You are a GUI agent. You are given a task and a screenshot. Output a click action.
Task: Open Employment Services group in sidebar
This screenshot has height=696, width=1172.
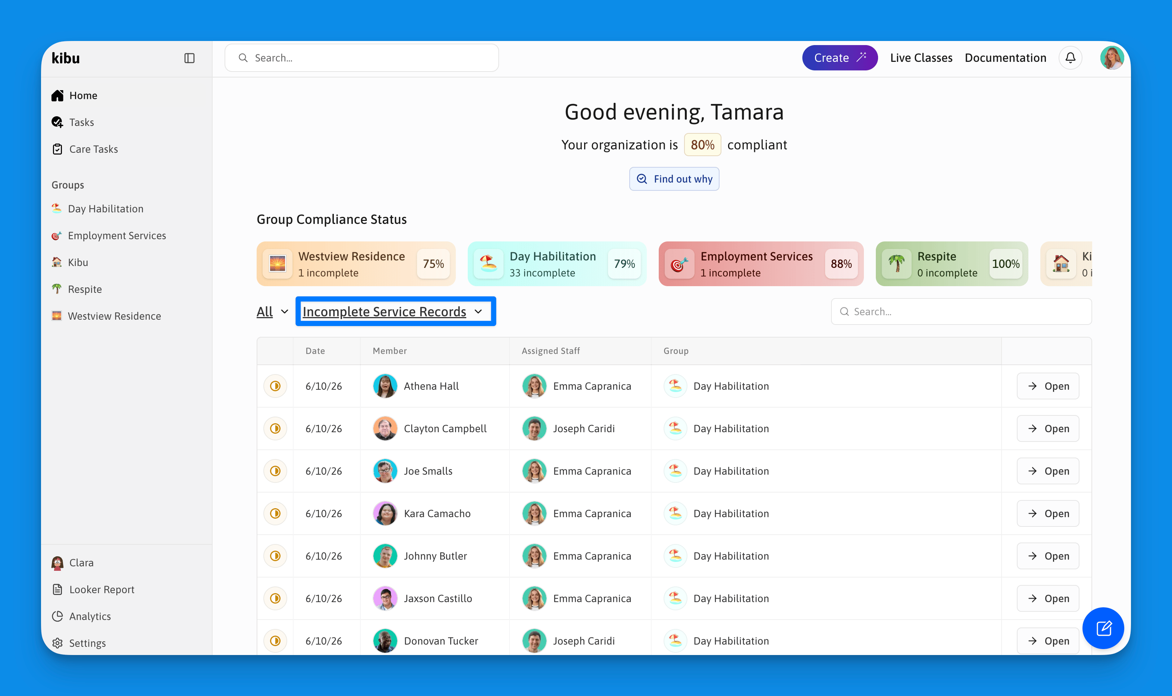click(x=109, y=235)
